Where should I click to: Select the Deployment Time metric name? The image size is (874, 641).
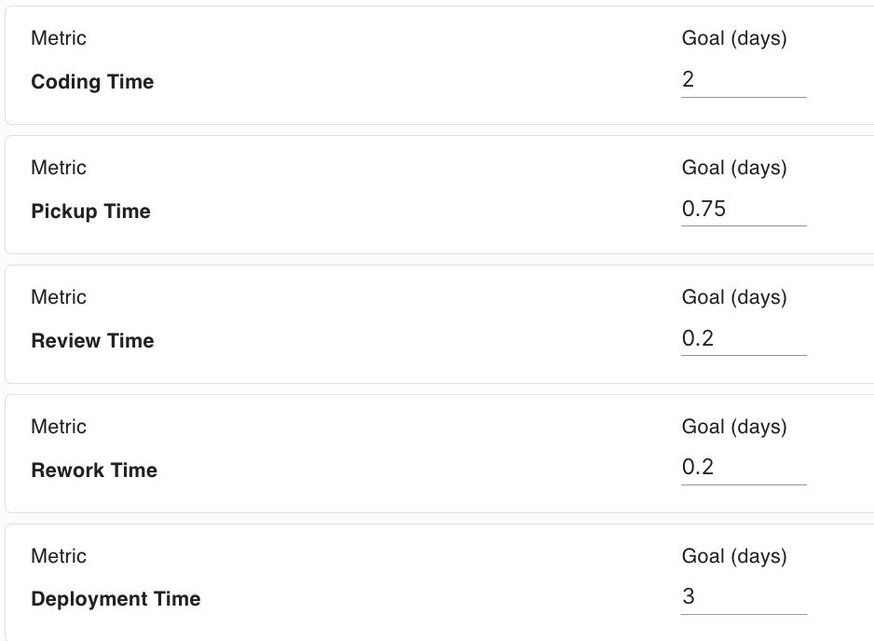click(x=116, y=599)
